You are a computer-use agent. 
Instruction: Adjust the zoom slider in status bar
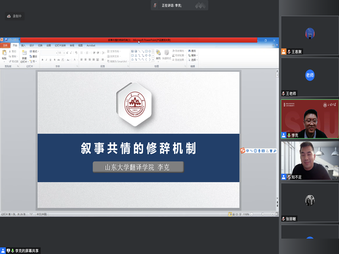pyautogui.click(x=262, y=214)
